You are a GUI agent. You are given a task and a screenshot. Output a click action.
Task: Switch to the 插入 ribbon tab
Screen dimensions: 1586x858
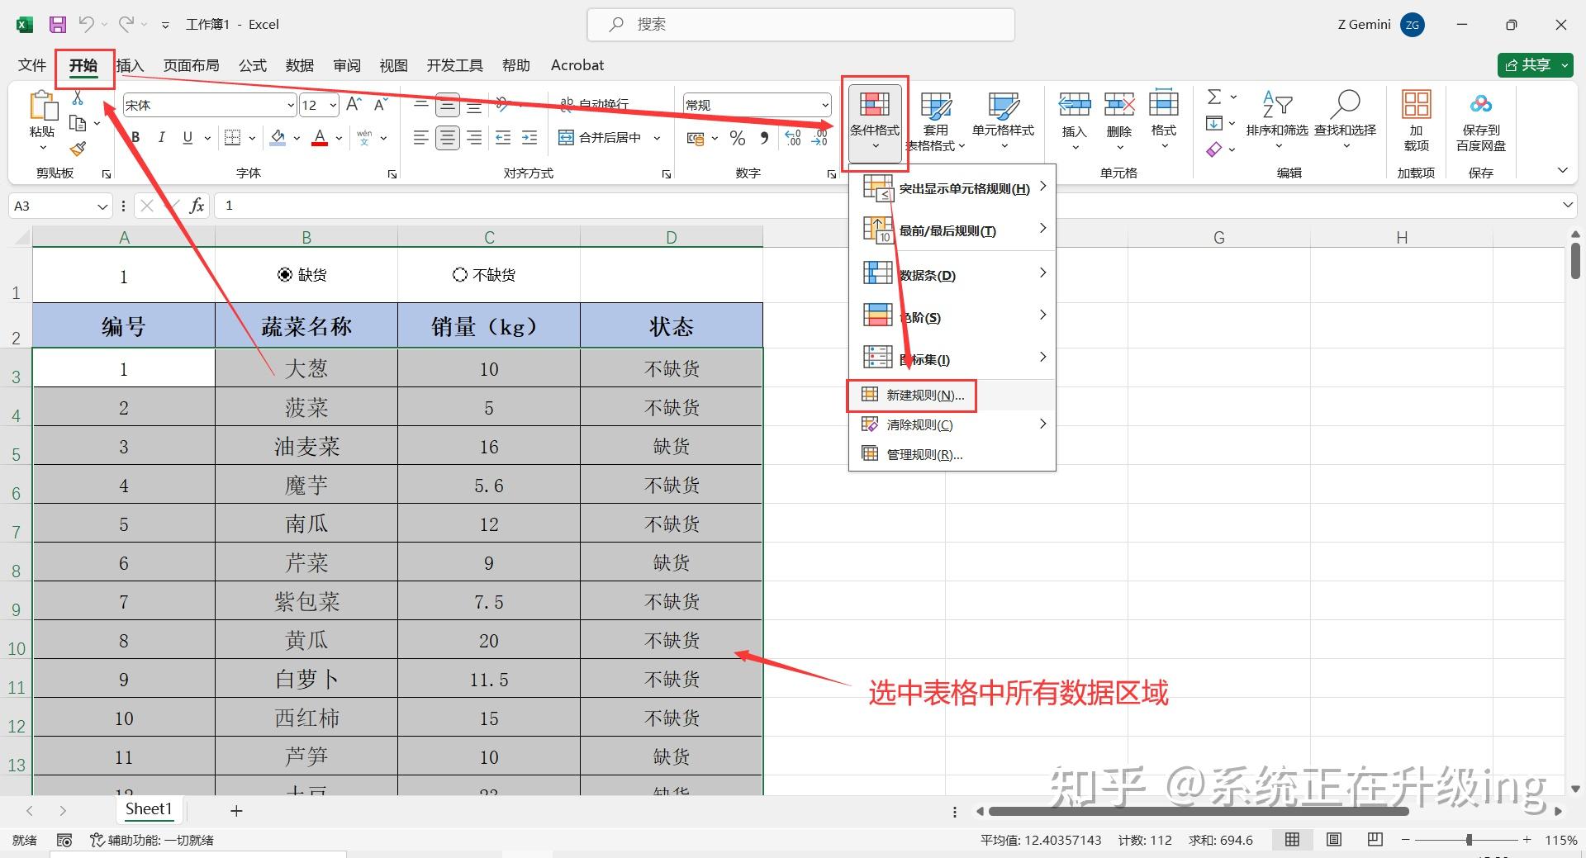tap(130, 65)
